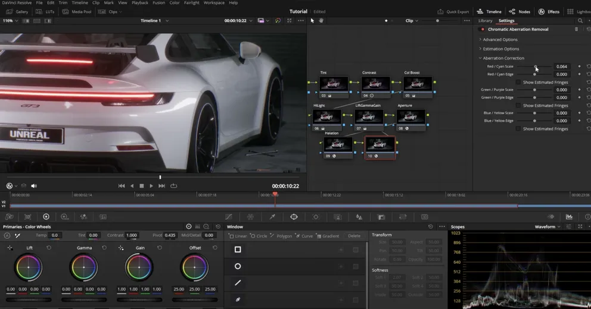Open the LUTs browser
This screenshot has width=591, height=309.
point(45,12)
